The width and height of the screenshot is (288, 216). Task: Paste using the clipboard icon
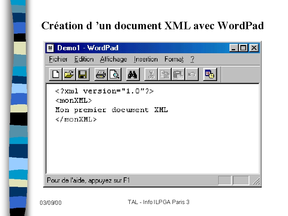coord(178,74)
